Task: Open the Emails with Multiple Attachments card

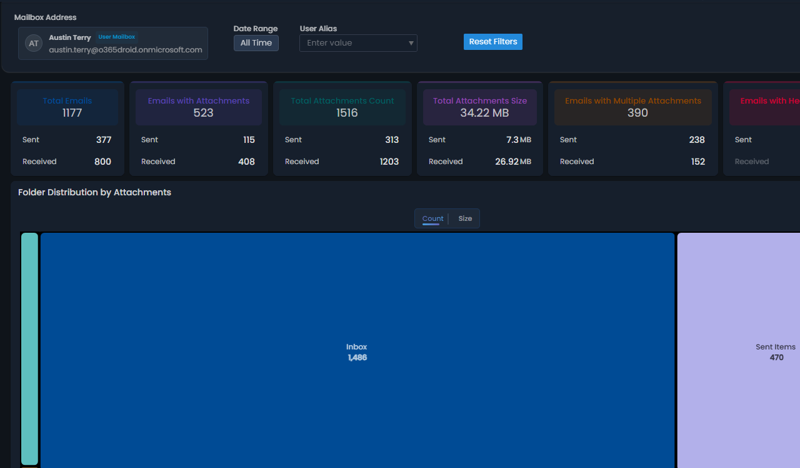Action: click(x=632, y=128)
